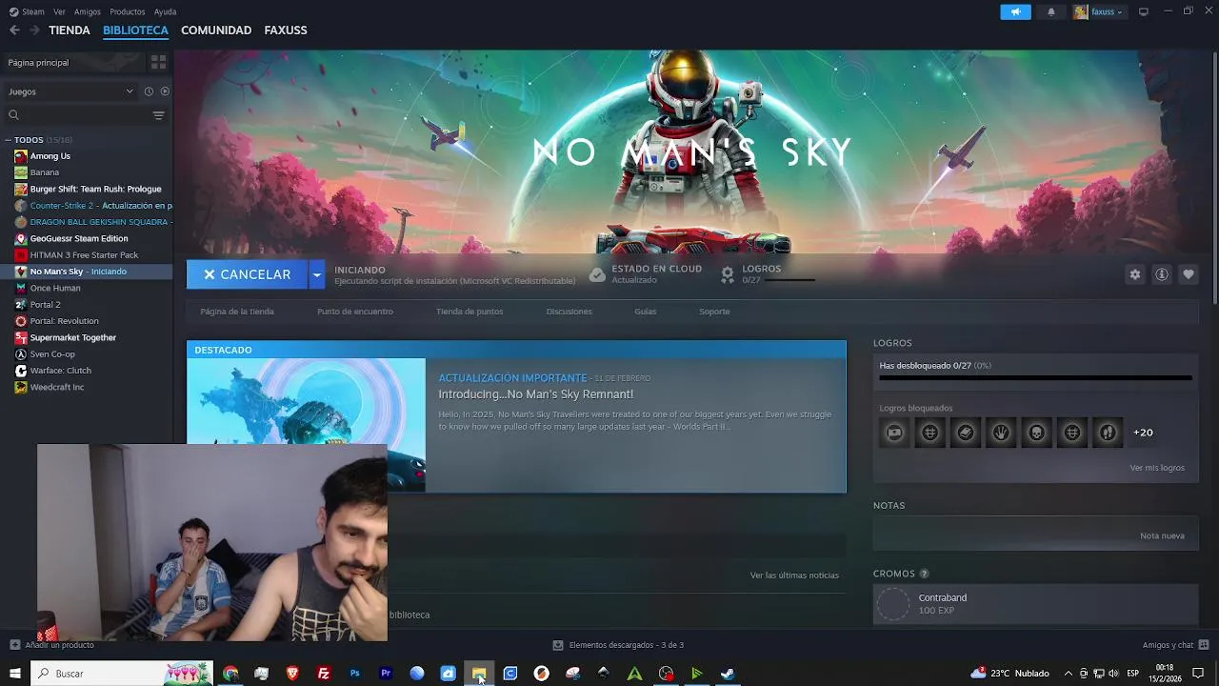
Task: Click add product plus icon
Action: pyautogui.click(x=14, y=645)
